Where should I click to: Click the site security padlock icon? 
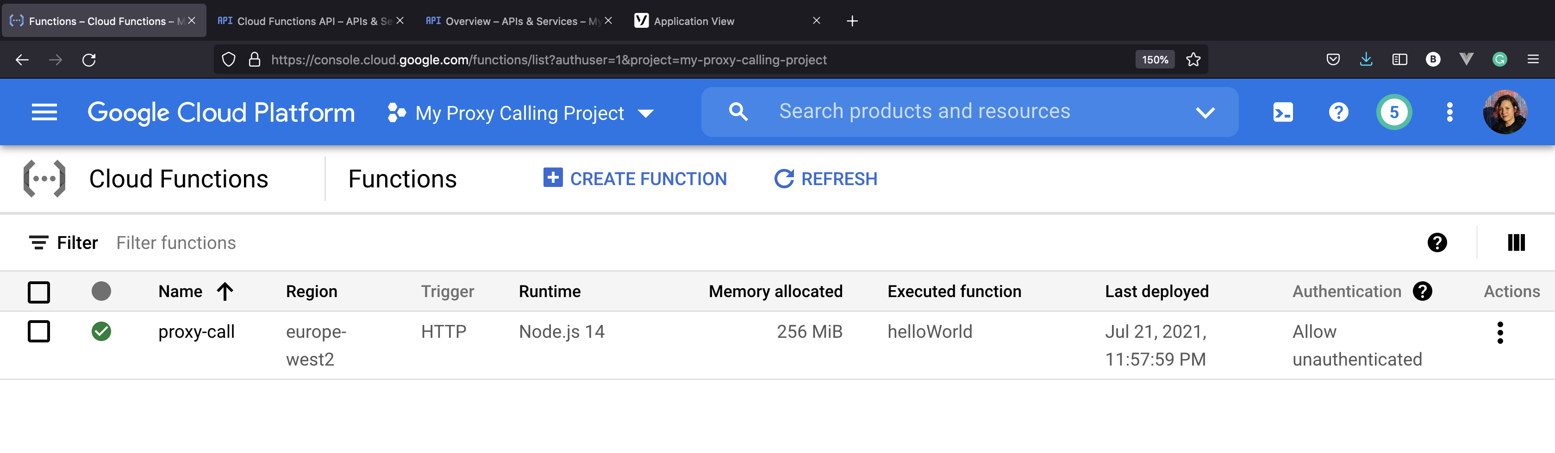tap(254, 60)
